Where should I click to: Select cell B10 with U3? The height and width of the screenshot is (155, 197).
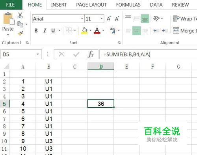(x=49, y=141)
